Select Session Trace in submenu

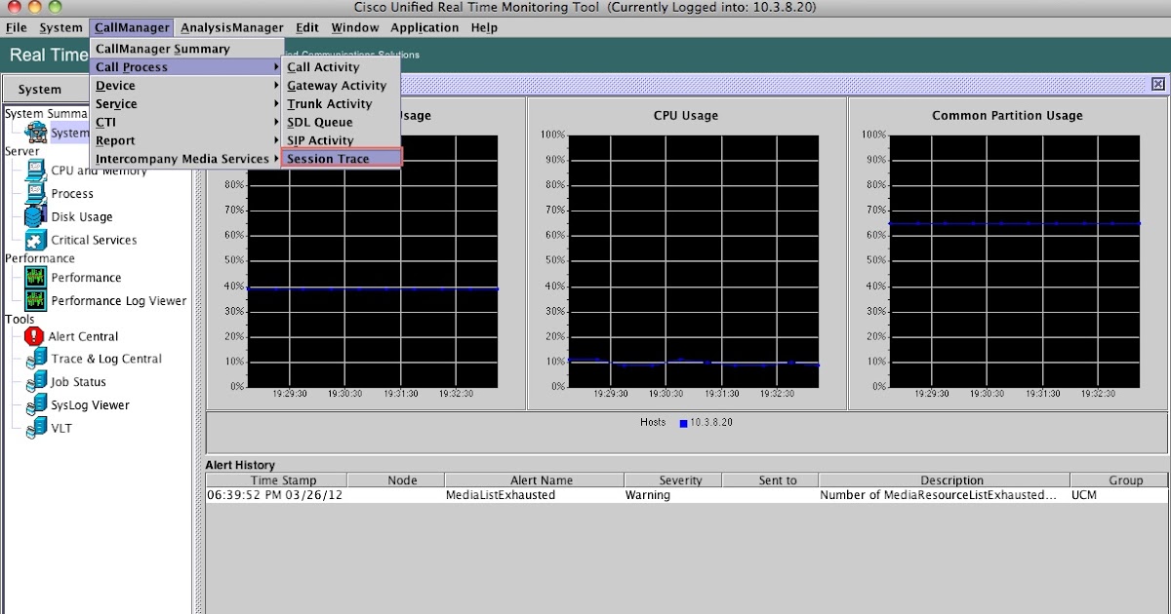(342, 159)
